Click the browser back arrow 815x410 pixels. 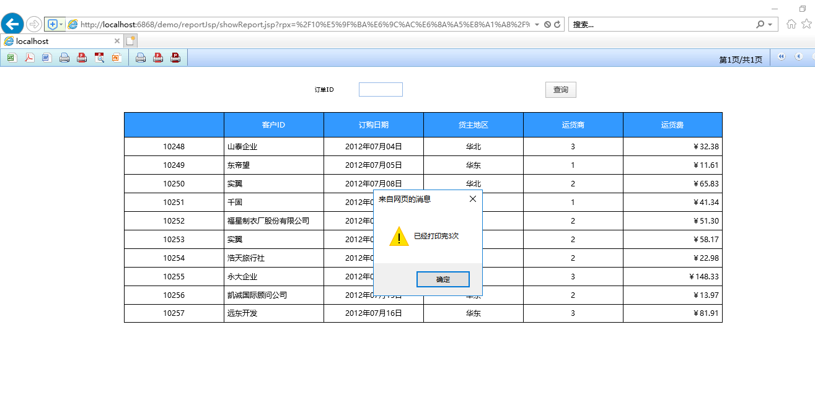pos(12,24)
